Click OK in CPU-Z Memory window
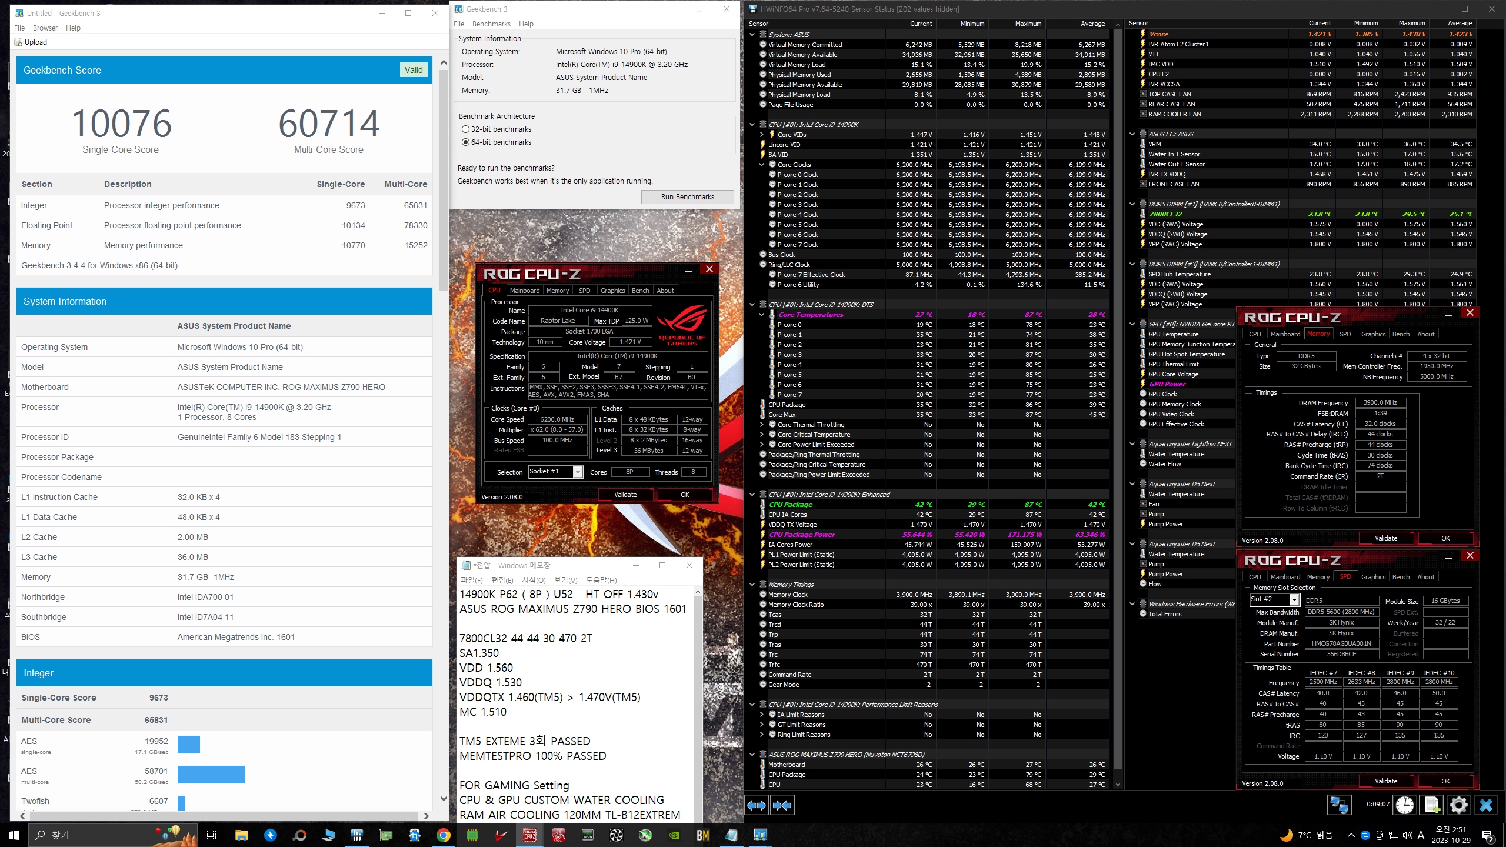The image size is (1506, 847). tap(1445, 538)
